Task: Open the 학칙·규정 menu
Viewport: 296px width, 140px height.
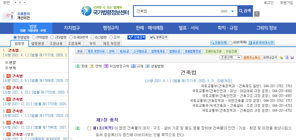Action: coord(228,28)
